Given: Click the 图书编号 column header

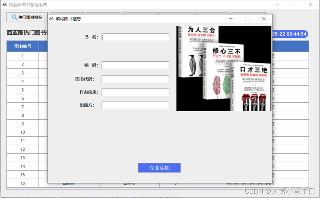Looking at the screenshot, I should (23, 46).
